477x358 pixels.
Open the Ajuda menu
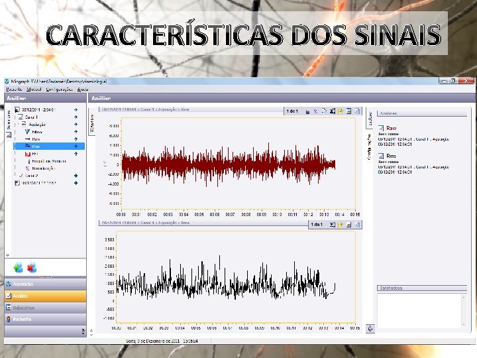[82, 89]
